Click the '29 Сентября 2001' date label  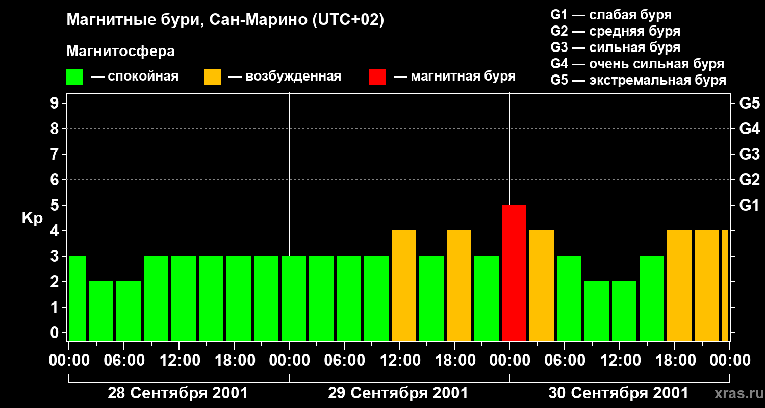(398, 393)
